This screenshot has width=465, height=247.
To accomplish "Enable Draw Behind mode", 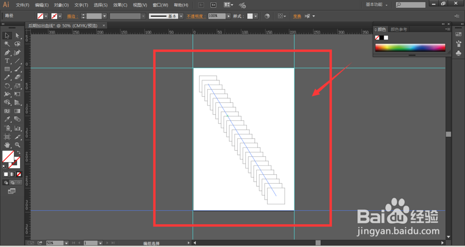I will click(x=13, y=183).
